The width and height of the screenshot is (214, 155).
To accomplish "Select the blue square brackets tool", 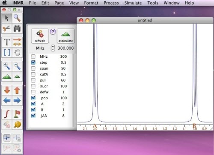I will click(7, 52).
